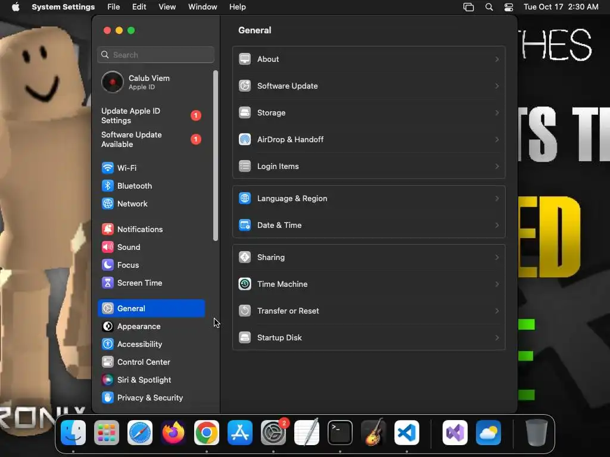Expand the AirDrop & Handoff chevron
This screenshot has height=457, width=610.
click(497, 139)
